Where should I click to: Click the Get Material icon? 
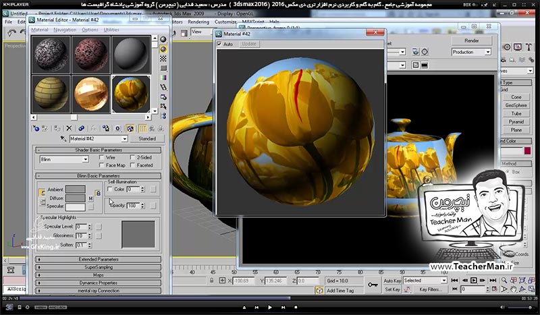point(36,128)
